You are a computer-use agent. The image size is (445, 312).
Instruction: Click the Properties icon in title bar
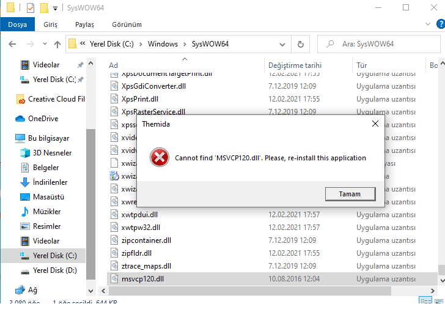coord(31,8)
